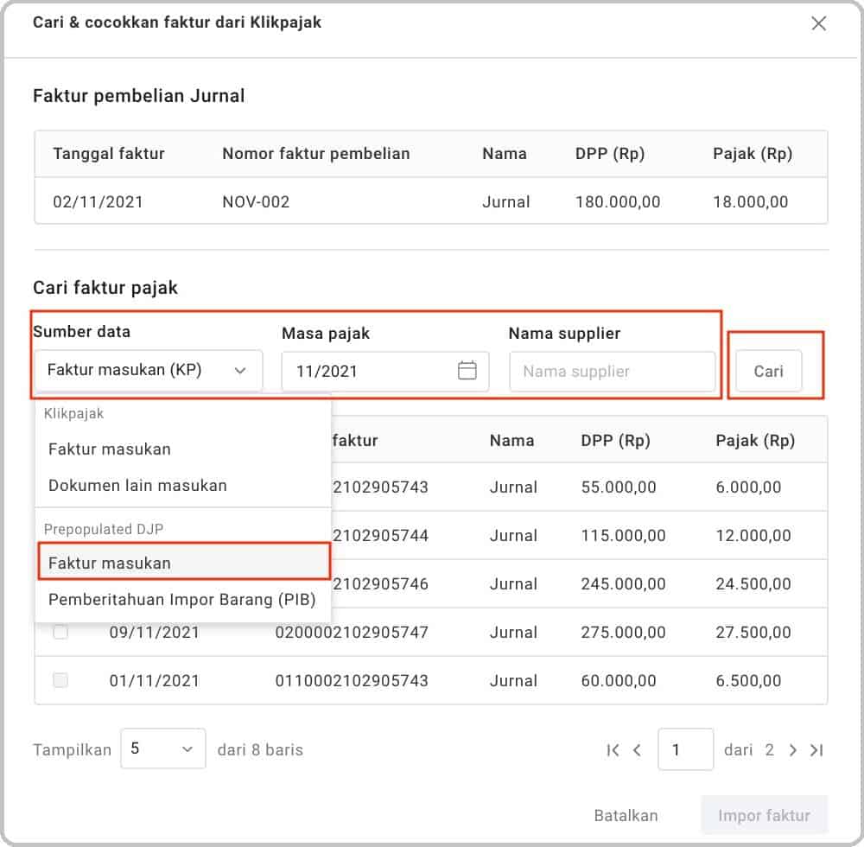The image size is (864, 847).
Task: Go to previous page of results
Action: pos(637,749)
